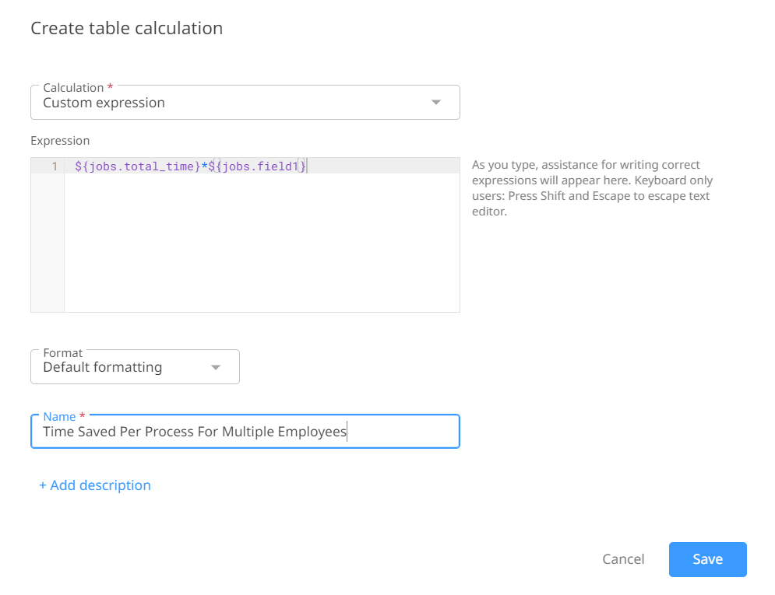Save the table calculation
Screen dimensions: 775x595
708,559
